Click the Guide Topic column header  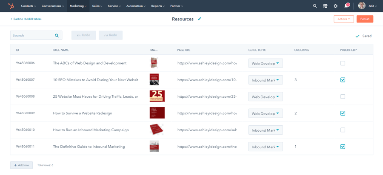[x=257, y=50]
